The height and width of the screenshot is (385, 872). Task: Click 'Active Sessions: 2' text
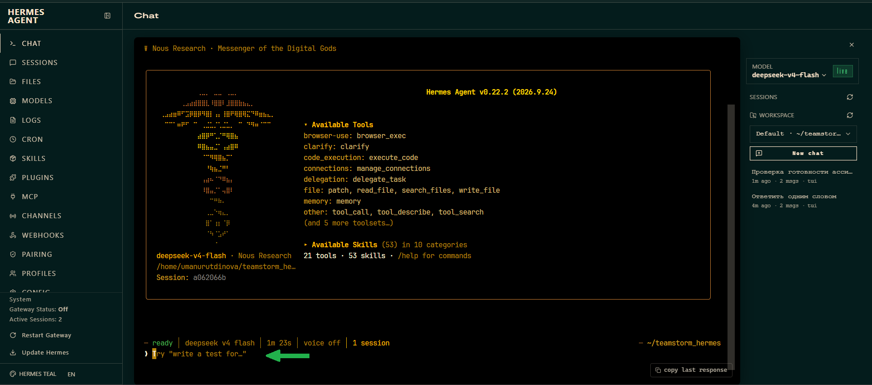pos(35,320)
